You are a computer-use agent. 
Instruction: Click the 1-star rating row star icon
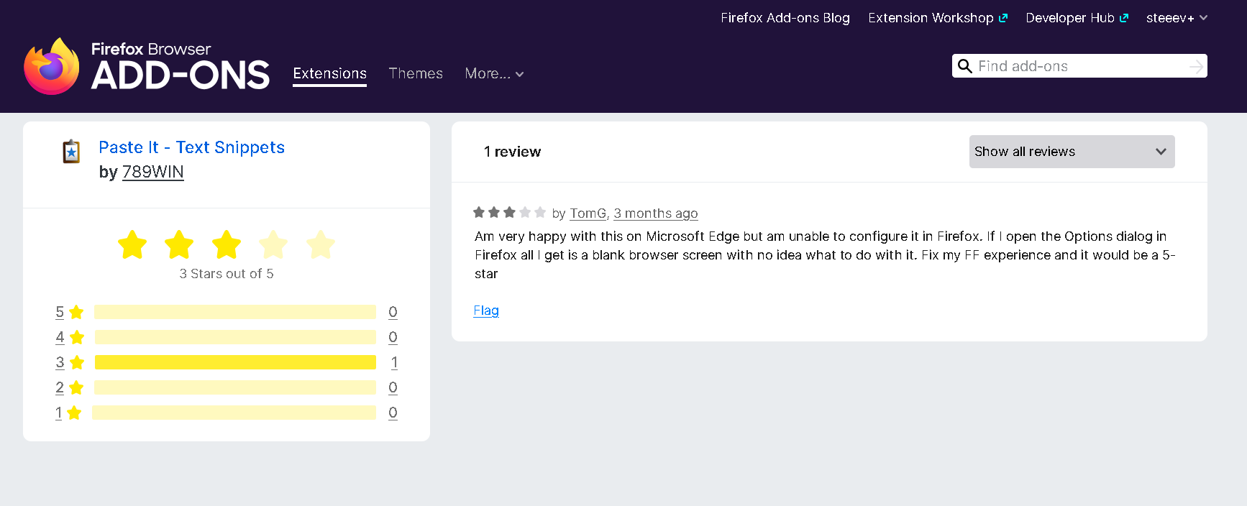[74, 413]
